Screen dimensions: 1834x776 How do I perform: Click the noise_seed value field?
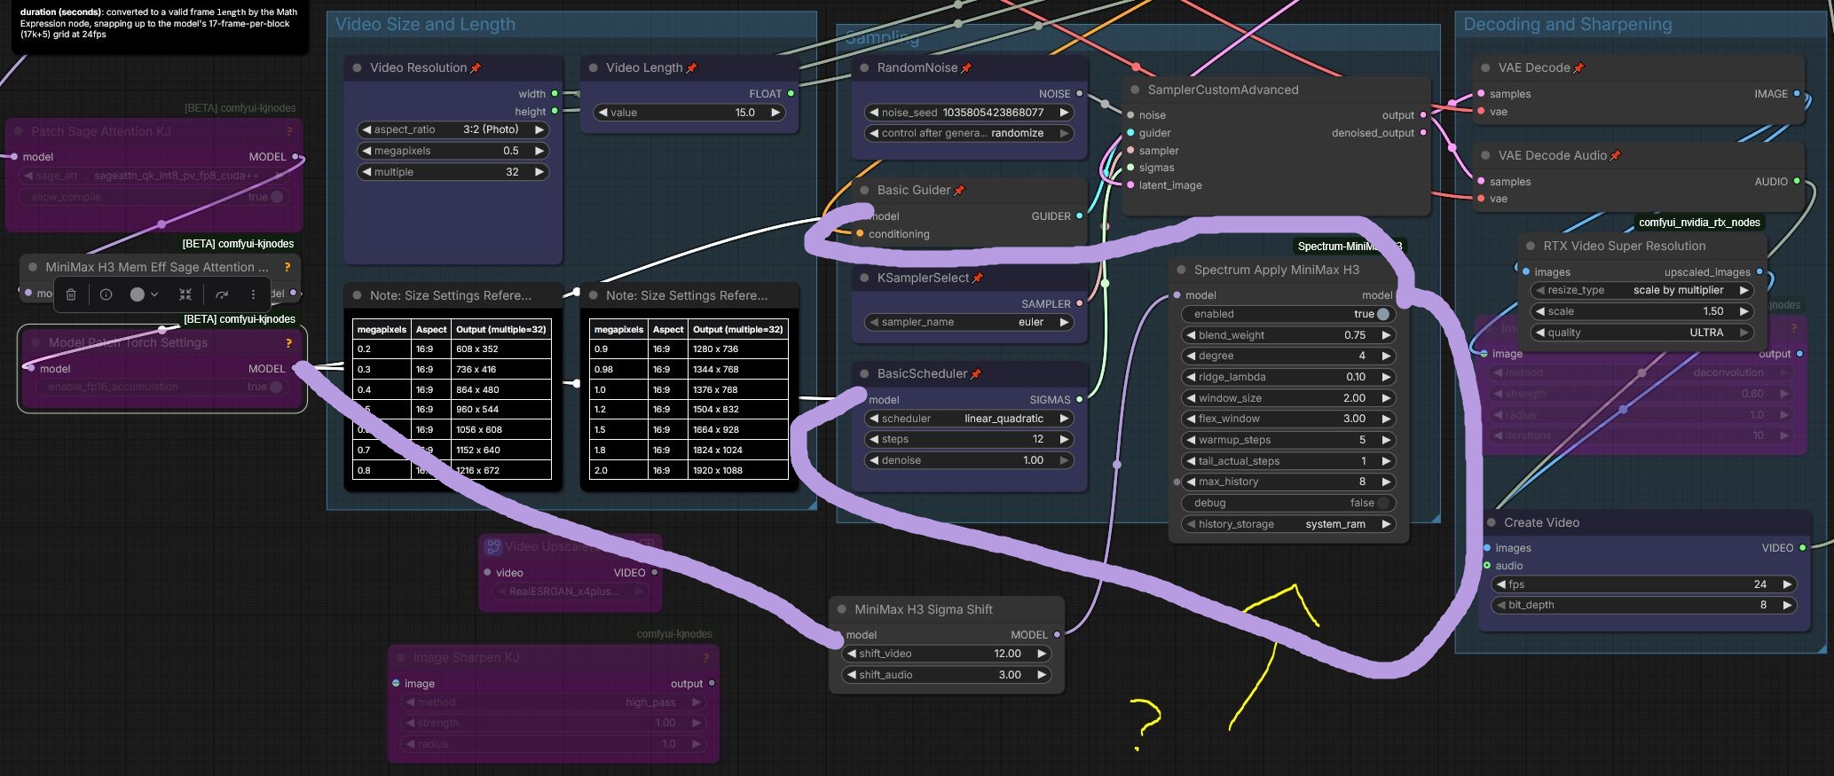(969, 113)
